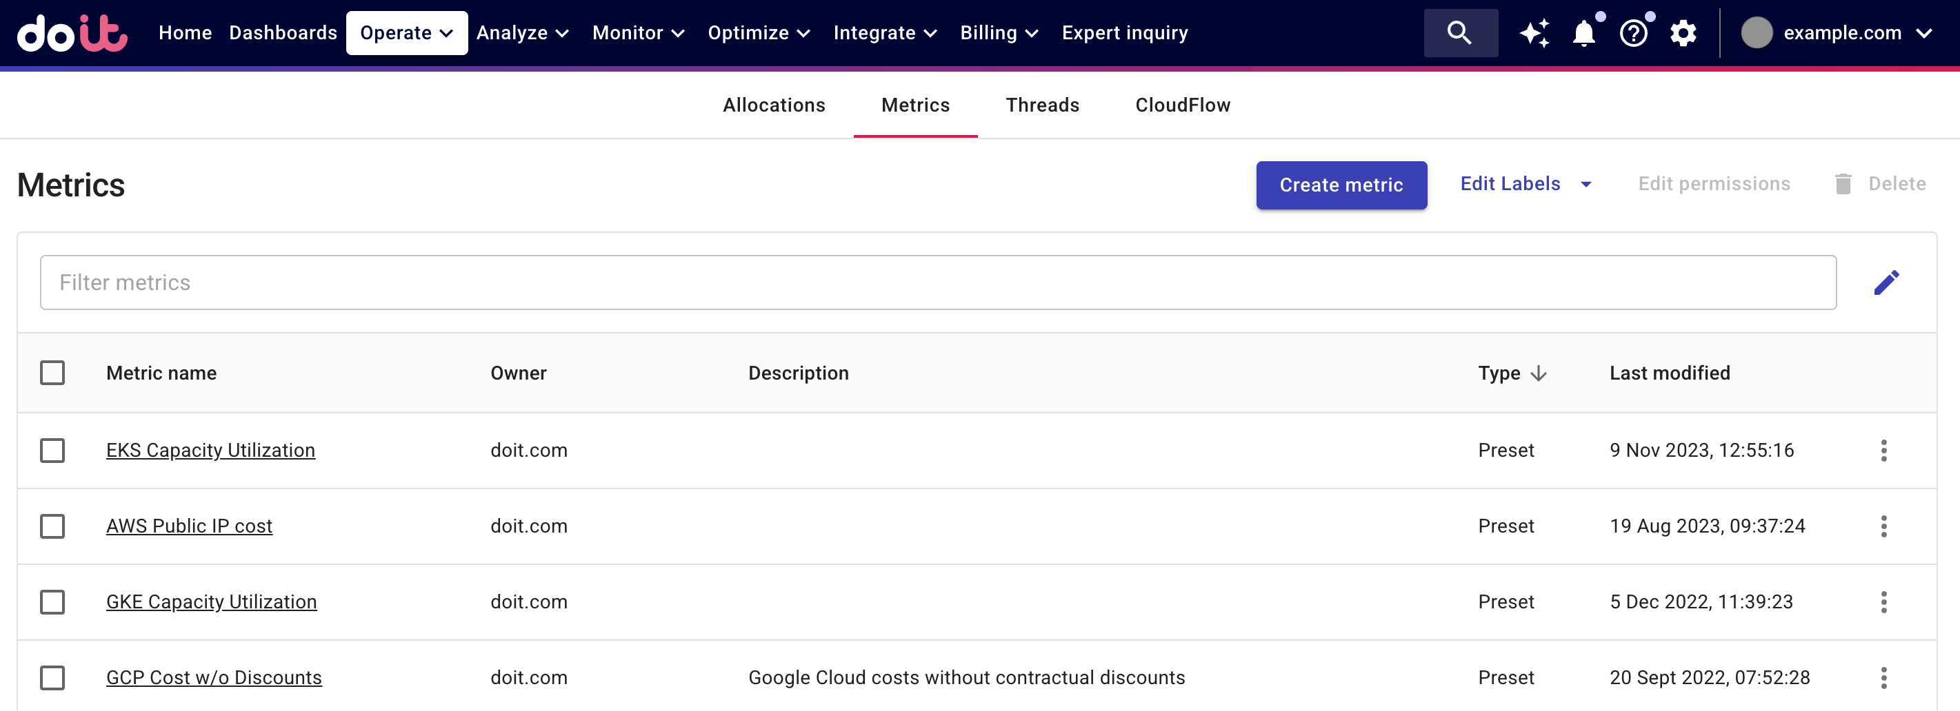Open the Edit Labels dropdown
1960x711 pixels.
(x=1525, y=184)
